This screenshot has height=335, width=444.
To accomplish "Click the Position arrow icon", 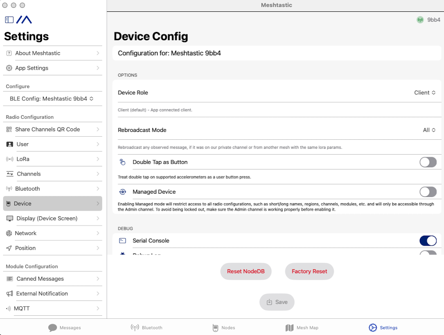I will [9, 248].
